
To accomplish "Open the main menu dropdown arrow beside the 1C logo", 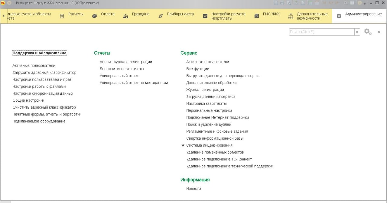I will pyautogui.click(x=9, y=3).
